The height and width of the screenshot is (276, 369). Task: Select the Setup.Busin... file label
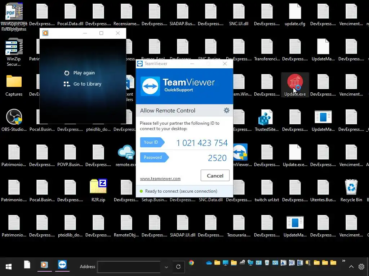154,200
